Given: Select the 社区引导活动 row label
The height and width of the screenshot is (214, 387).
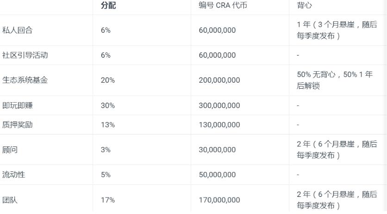Looking at the screenshot, I should pyautogui.click(x=25, y=55).
